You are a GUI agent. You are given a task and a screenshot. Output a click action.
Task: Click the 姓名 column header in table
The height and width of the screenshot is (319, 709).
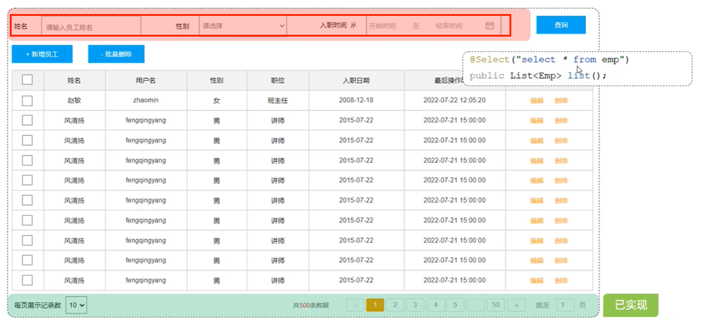tap(74, 81)
